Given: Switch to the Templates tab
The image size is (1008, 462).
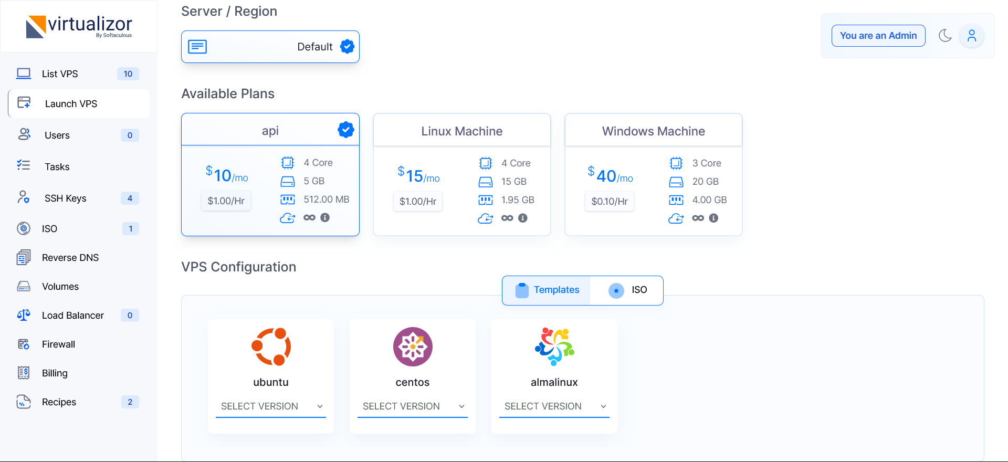Looking at the screenshot, I should coord(547,290).
